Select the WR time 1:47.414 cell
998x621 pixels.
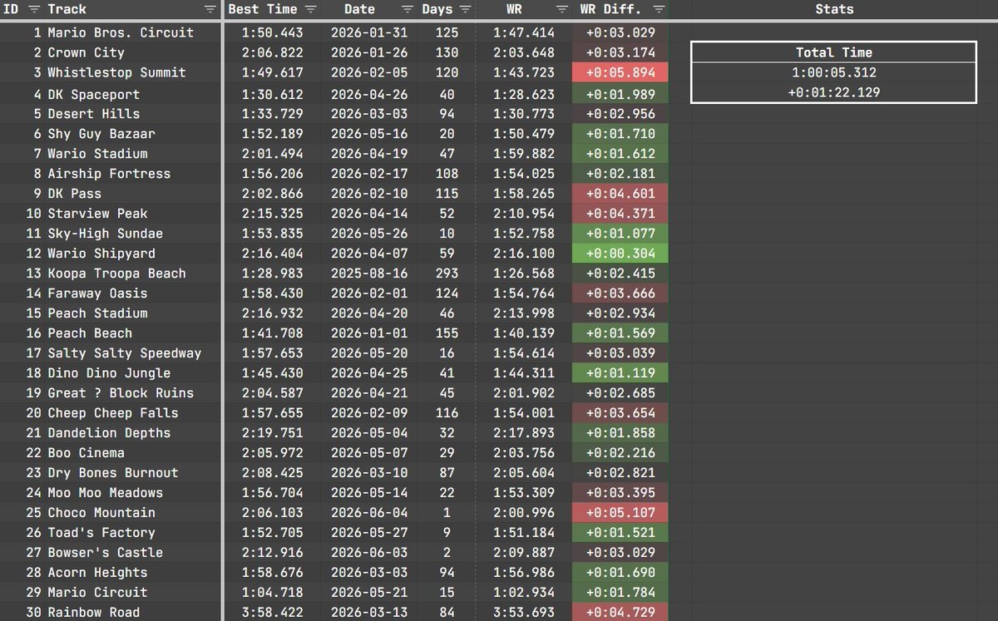click(x=524, y=32)
